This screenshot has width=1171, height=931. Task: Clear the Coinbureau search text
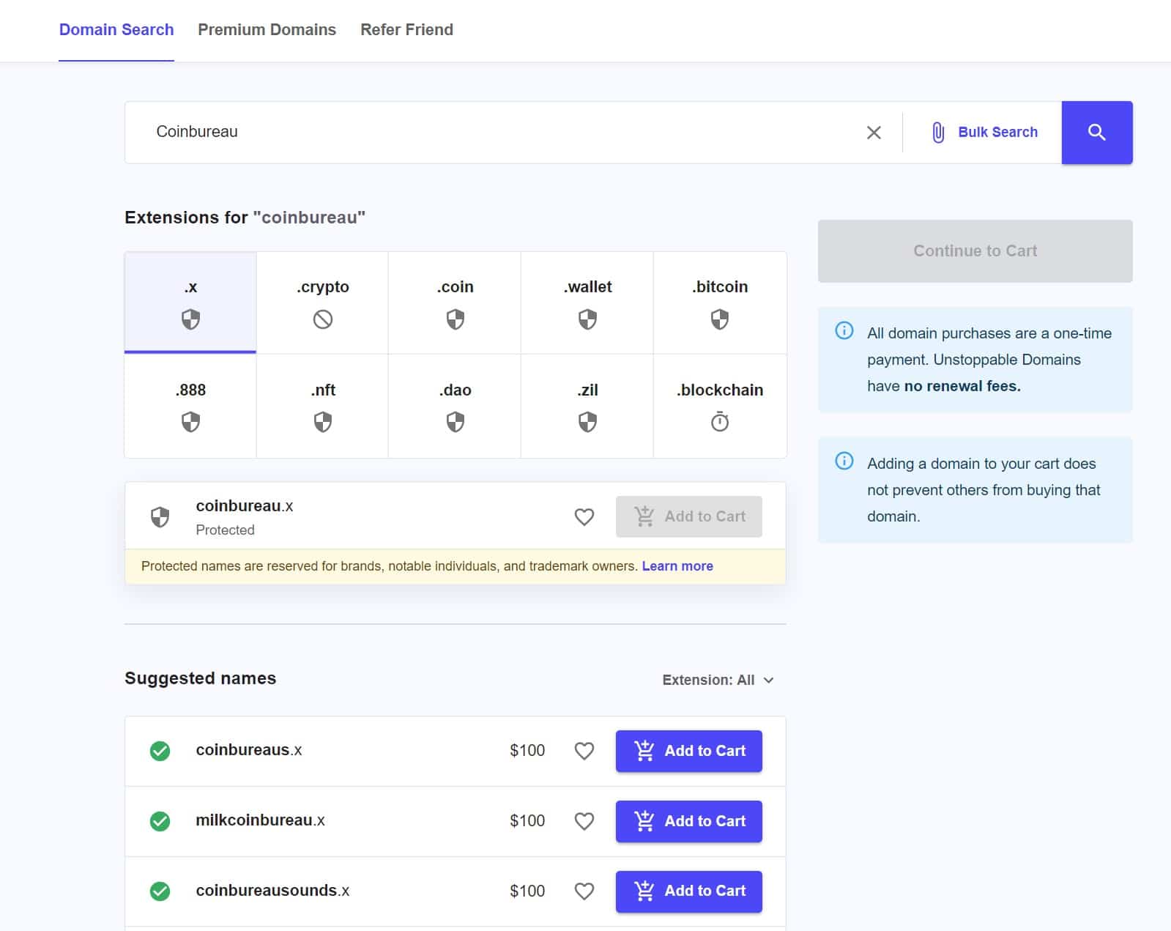point(873,133)
